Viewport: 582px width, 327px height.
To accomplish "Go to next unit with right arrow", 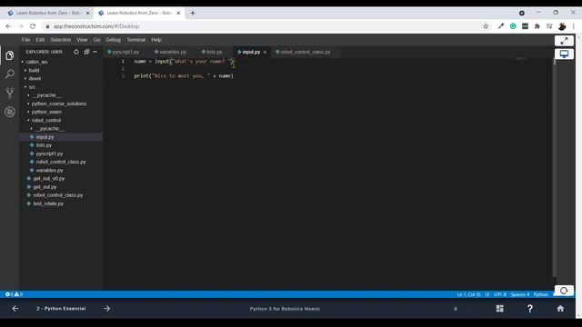I will pyautogui.click(x=107, y=309).
